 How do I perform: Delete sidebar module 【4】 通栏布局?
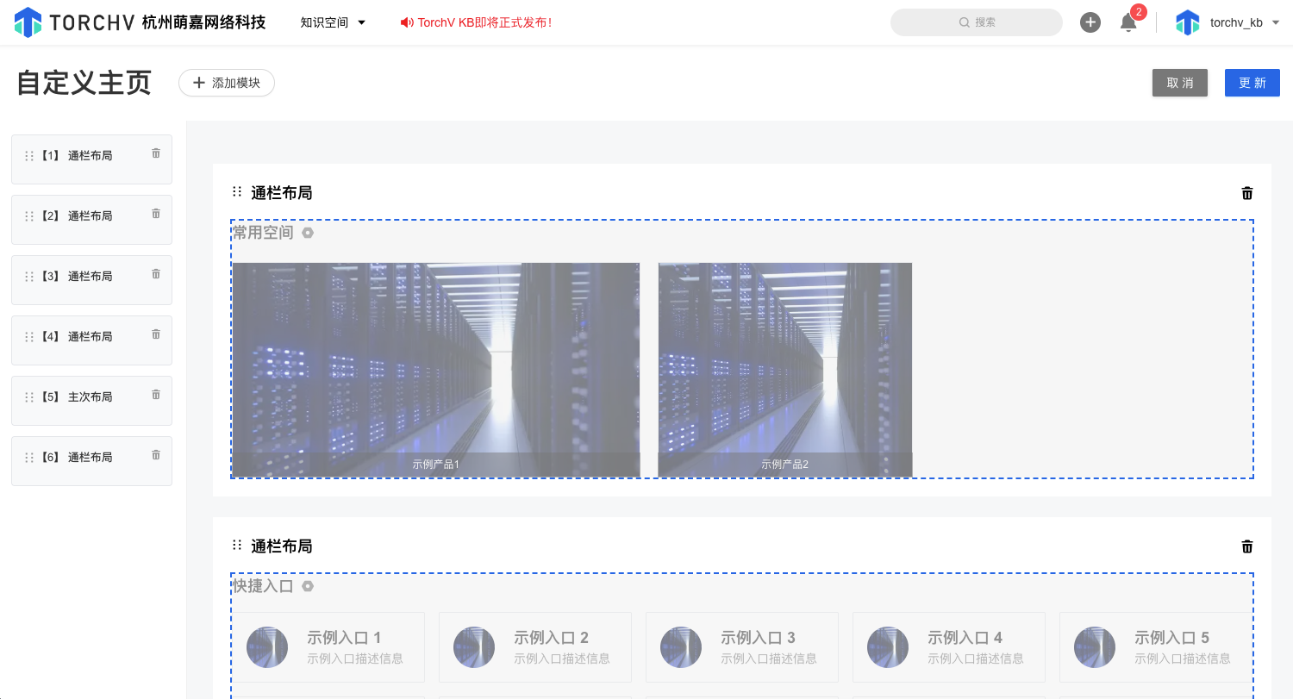pos(156,334)
